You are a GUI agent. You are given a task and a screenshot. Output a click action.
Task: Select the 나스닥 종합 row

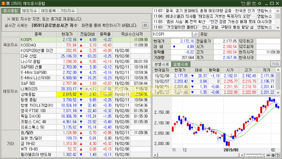tap(85, 62)
